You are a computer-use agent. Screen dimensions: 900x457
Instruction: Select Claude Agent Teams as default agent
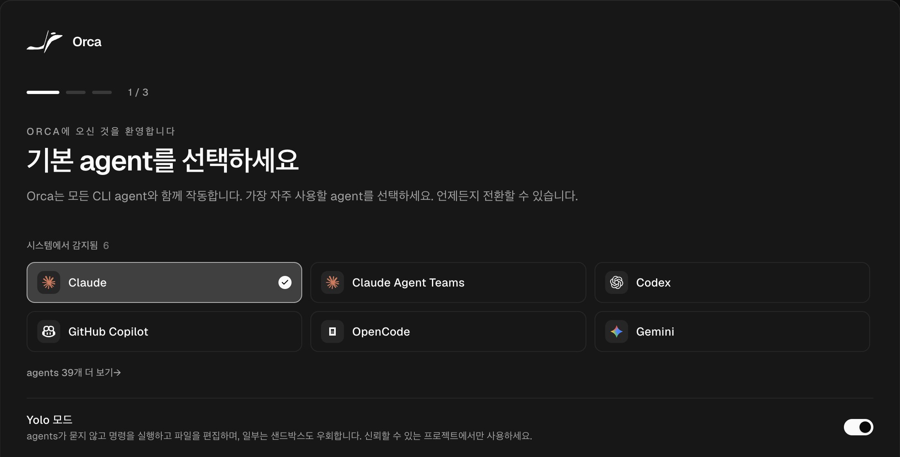click(x=448, y=282)
